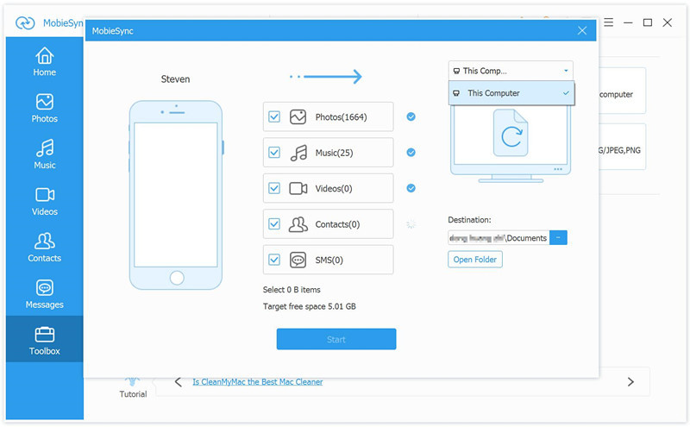Open the Contacts sidebar section

click(x=45, y=248)
